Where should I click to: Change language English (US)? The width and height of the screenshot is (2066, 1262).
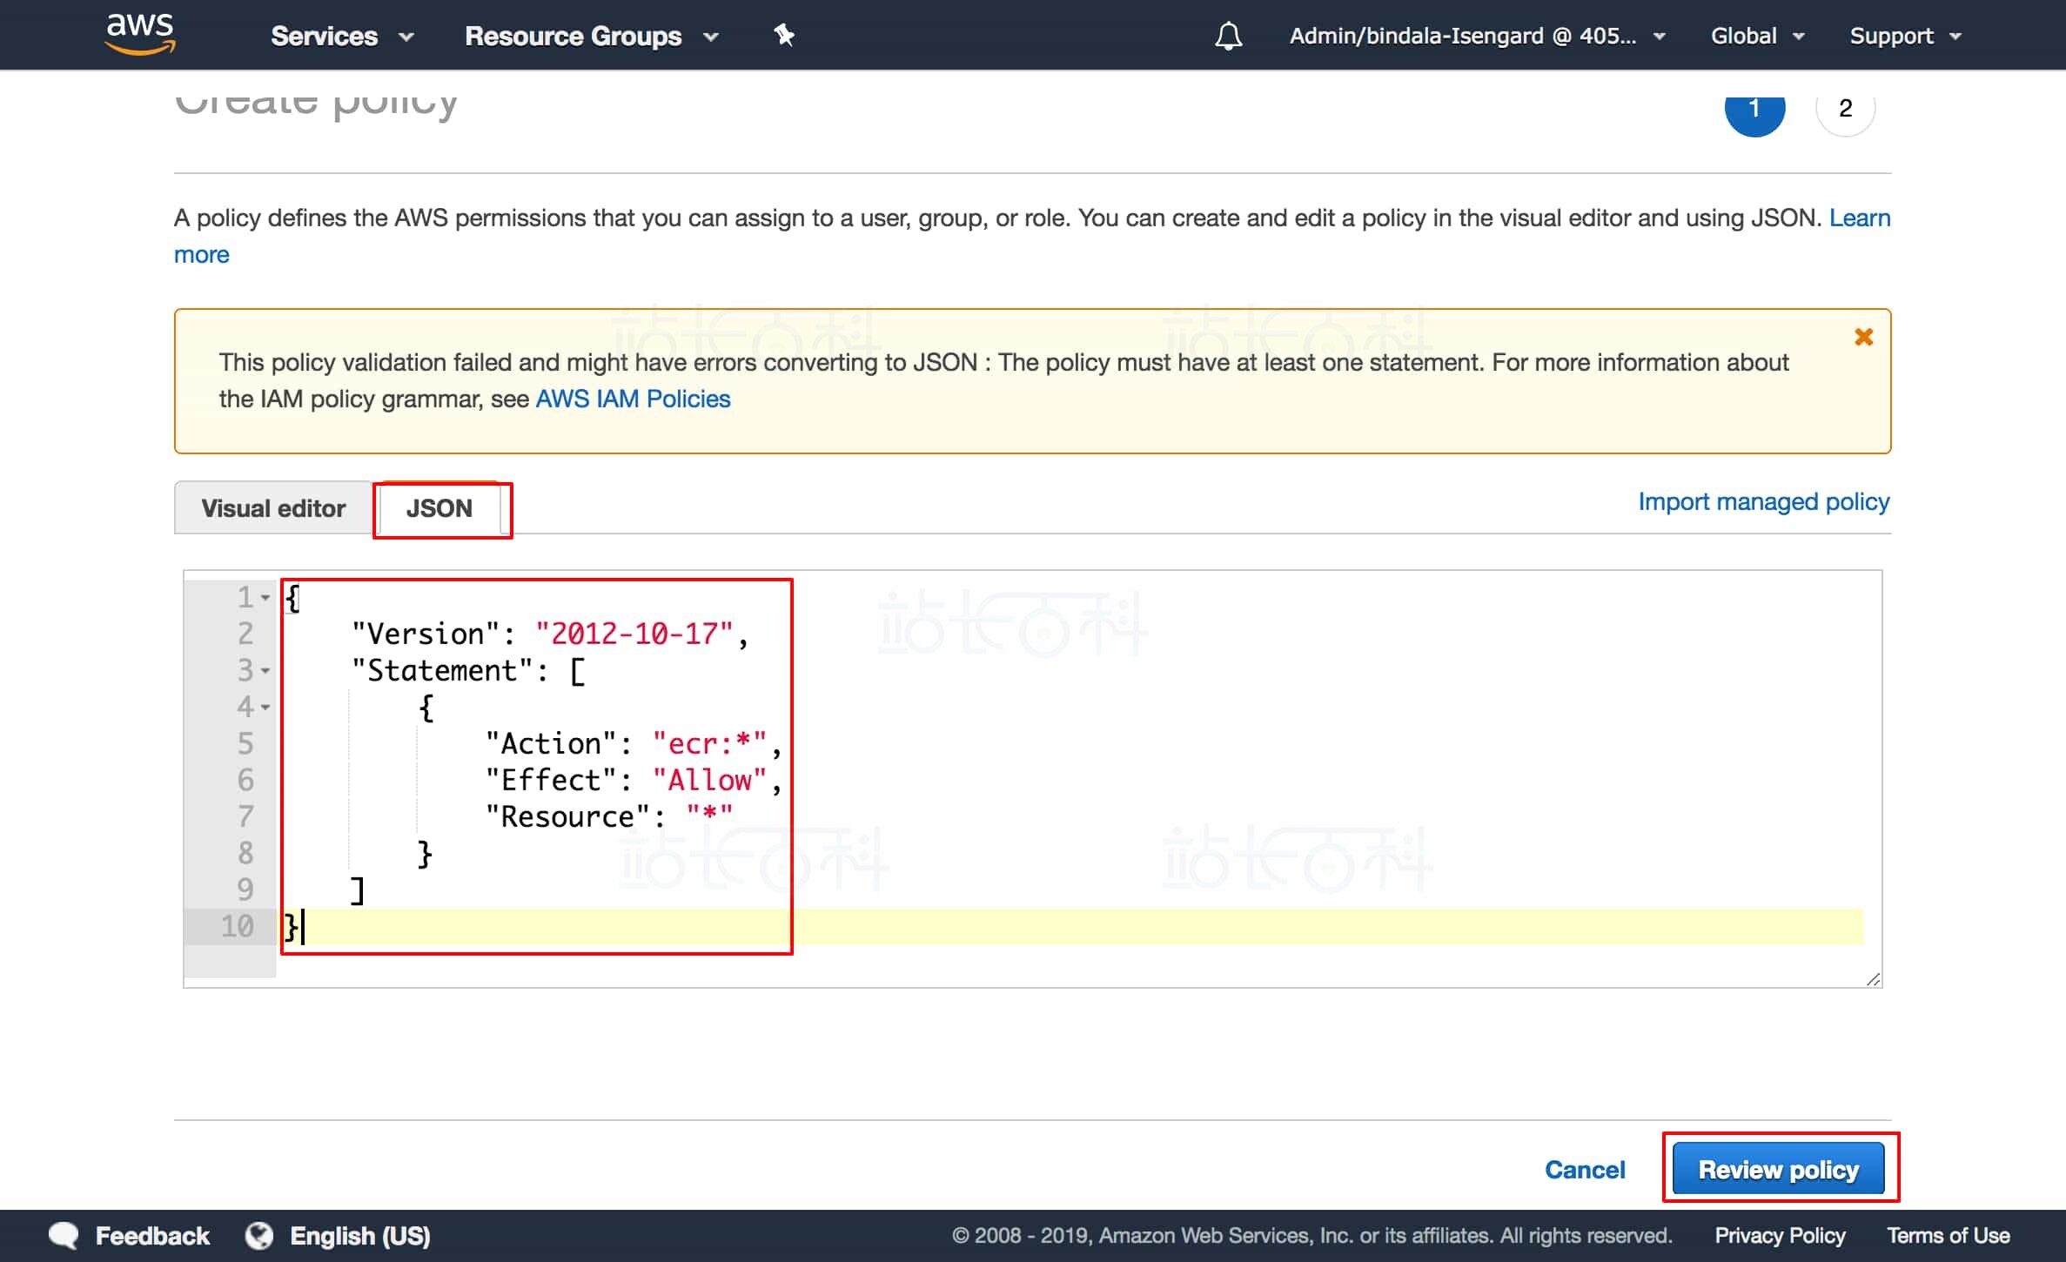pyautogui.click(x=359, y=1236)
